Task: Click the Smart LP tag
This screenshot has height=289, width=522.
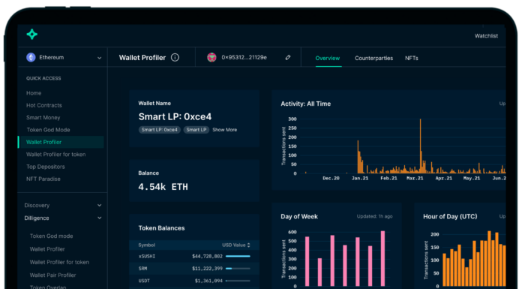Action: (x=196, y=130)
